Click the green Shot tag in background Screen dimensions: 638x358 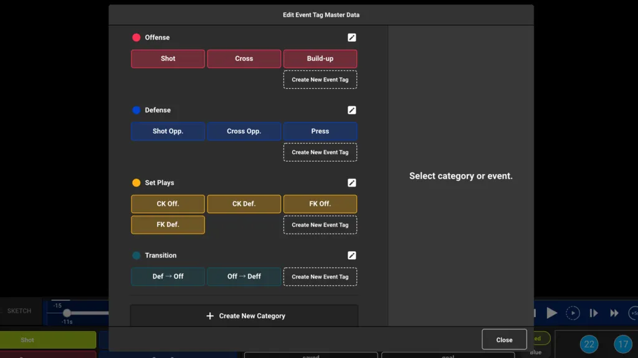coord(48,340)
